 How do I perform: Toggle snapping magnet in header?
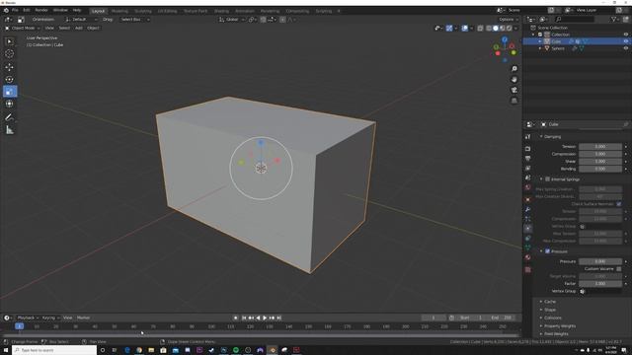pos(263,20)
